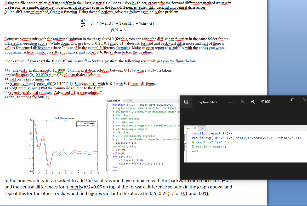Click the %100 zoom level indicator

tap(266, 102)
